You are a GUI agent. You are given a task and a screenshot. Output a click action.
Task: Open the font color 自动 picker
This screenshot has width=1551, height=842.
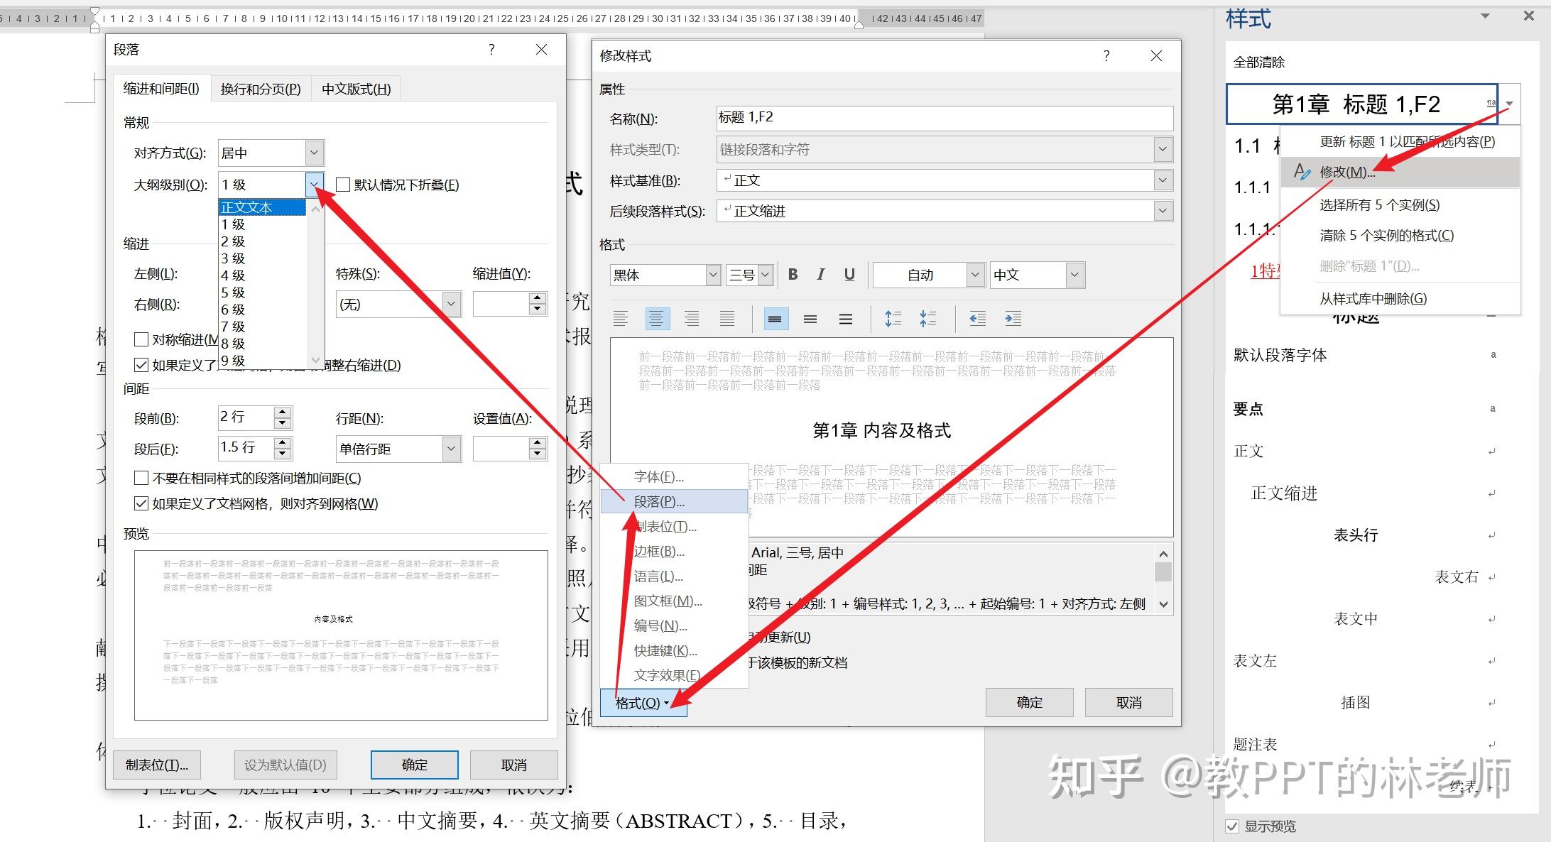tap(975, 275)
